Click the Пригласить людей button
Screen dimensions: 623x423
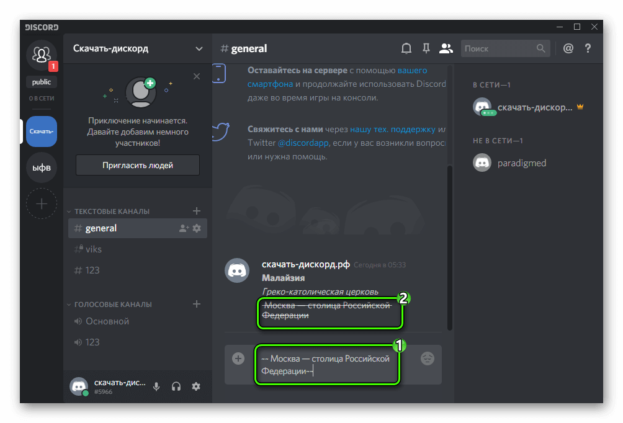coord(138,166)
